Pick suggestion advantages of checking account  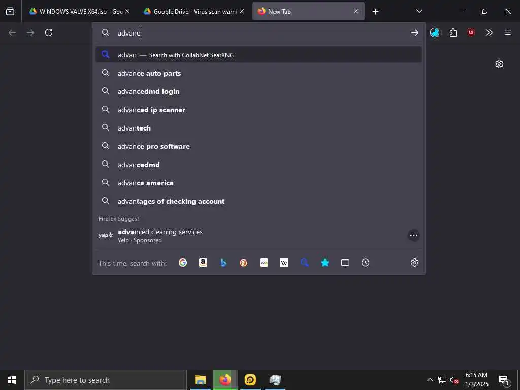click(258, 201)
